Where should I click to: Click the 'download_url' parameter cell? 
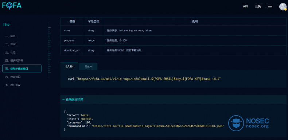click(72, 50)
